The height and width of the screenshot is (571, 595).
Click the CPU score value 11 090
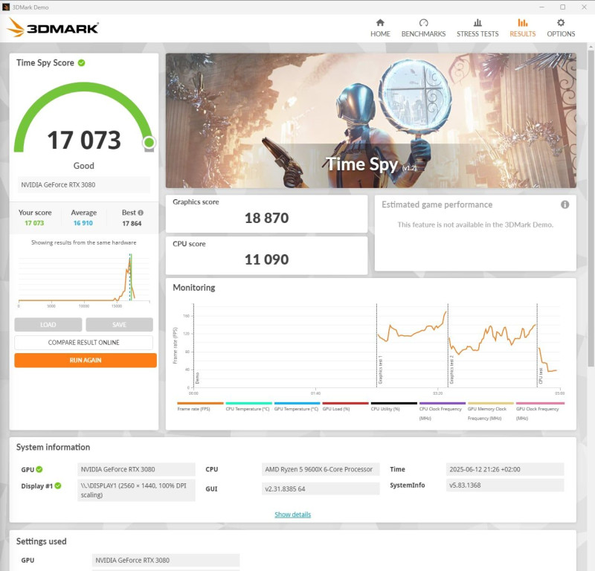266,260
